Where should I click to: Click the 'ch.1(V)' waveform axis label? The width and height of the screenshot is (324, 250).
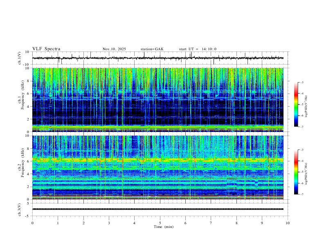[20, 58]
